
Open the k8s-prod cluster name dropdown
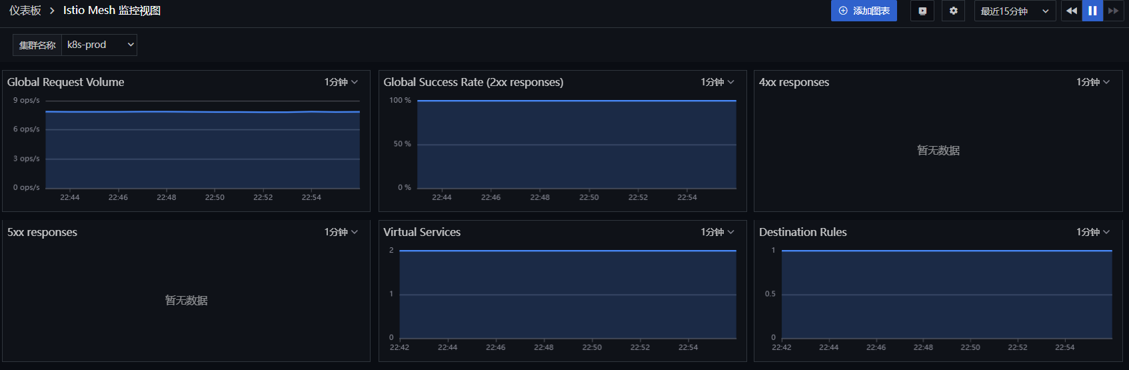click(x=99, y=45)
